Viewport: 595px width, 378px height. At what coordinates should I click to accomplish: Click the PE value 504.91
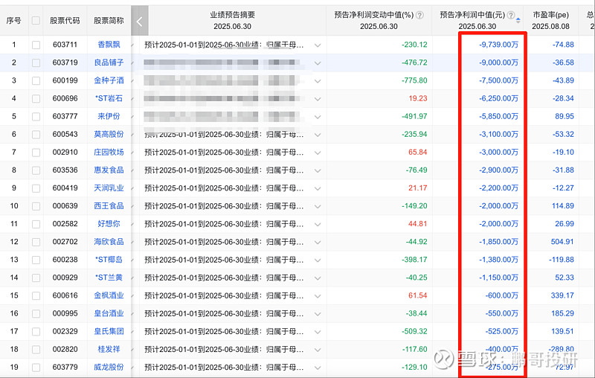click(562, 241)
